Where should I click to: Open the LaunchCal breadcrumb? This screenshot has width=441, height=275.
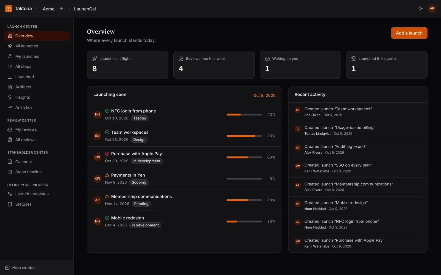pos(85,9)
